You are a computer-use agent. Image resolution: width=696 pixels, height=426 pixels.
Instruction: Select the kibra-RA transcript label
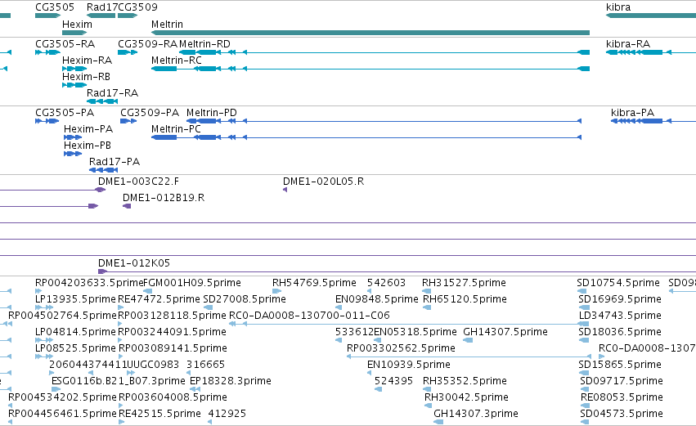(x=628, y=44)
